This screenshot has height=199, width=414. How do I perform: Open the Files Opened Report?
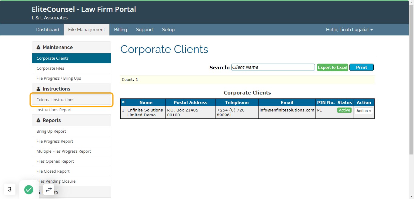[x=72, y=161]
